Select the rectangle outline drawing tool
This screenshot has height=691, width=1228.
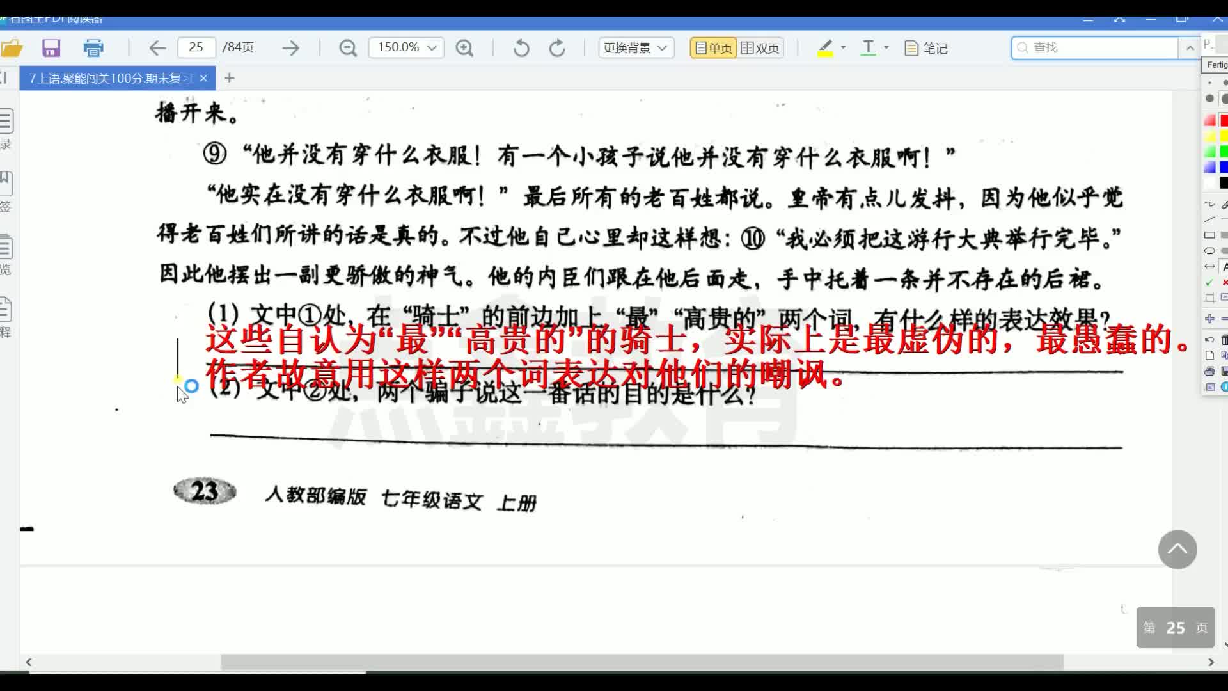[x=1209, y=235]
